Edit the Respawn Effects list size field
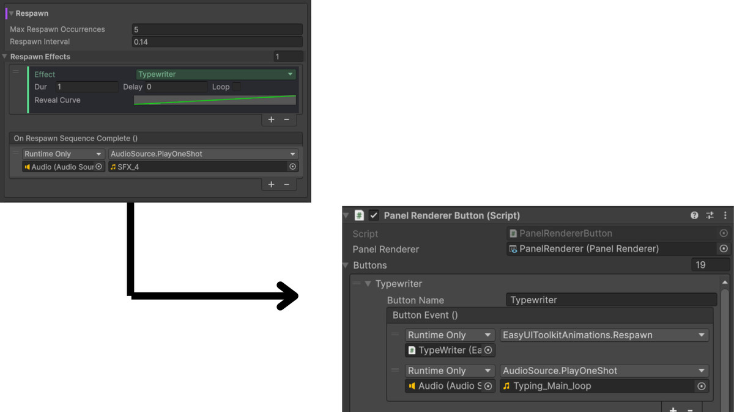The height and width of the screenshot is (412, 734). pos(287,57)
